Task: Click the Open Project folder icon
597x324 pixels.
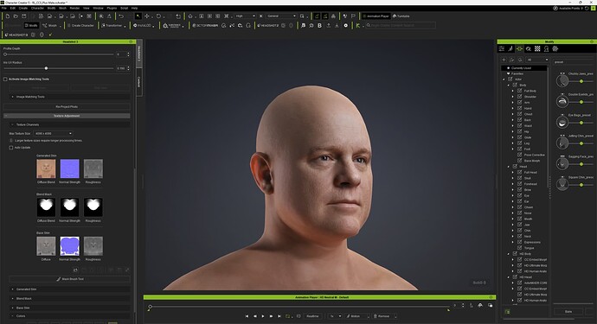Action: click(x=16, y=16)
